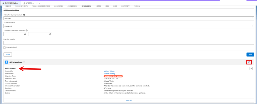Viewport: 257px width, 104px height.
Task: Click the Interview Location text field
Action: coord(129,43)
